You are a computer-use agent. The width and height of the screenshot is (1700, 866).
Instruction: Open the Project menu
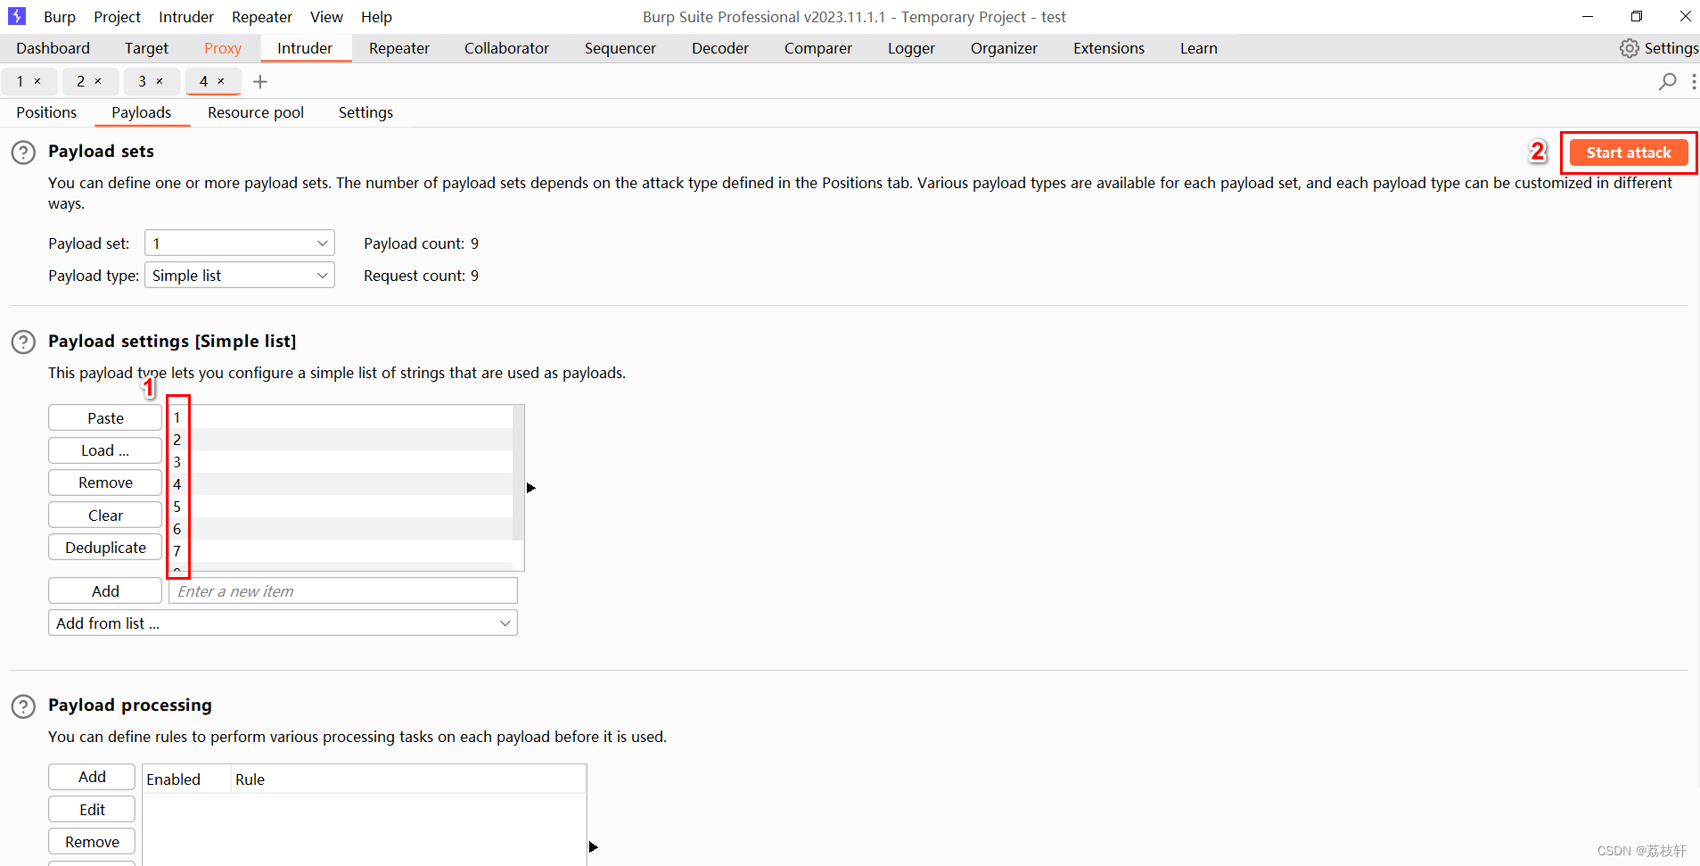click(118, 17)
